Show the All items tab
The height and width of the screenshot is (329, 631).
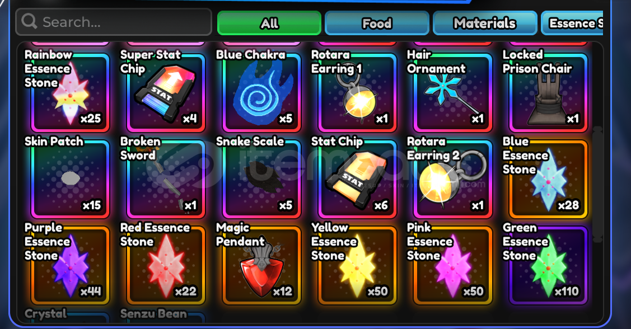(269, 23)
